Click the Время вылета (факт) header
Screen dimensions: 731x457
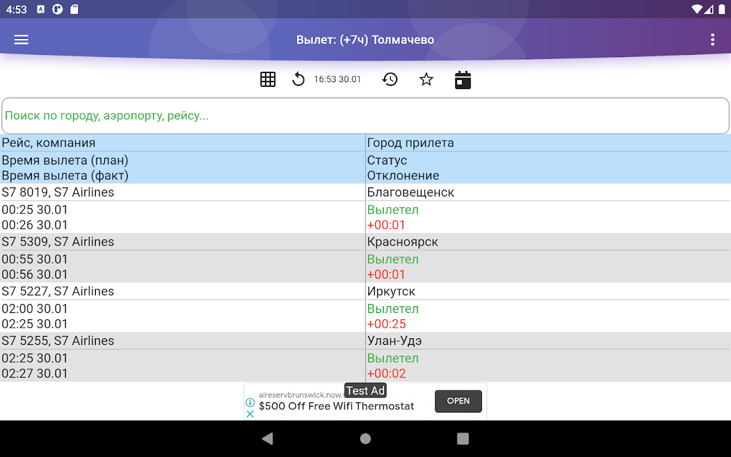[65, 176]
